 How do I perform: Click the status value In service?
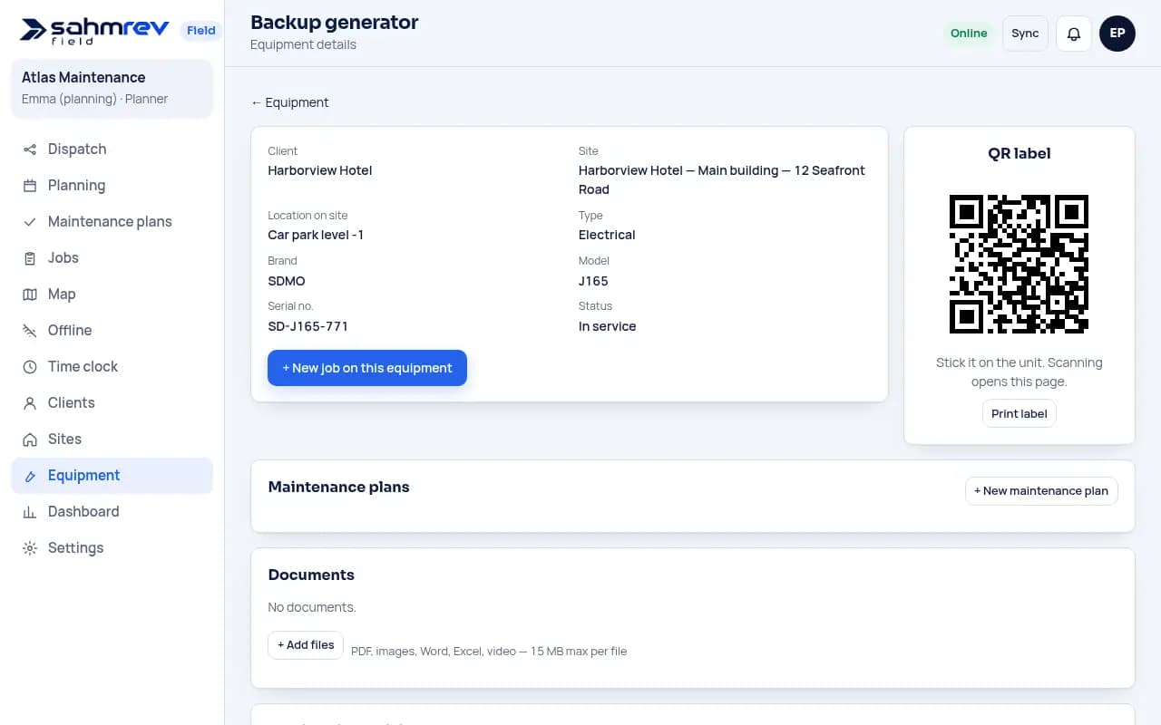click(608, 326)
